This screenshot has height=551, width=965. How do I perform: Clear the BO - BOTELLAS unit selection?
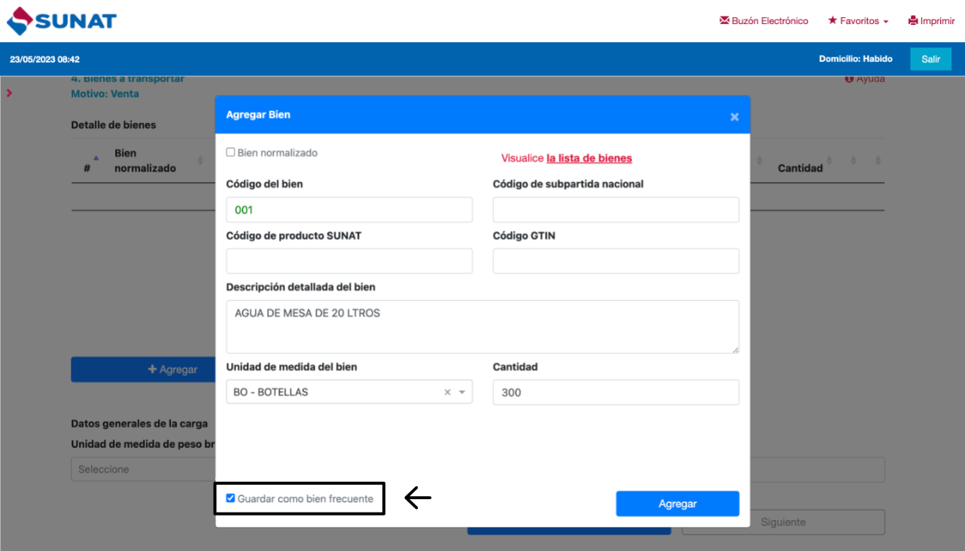point(447,392)
